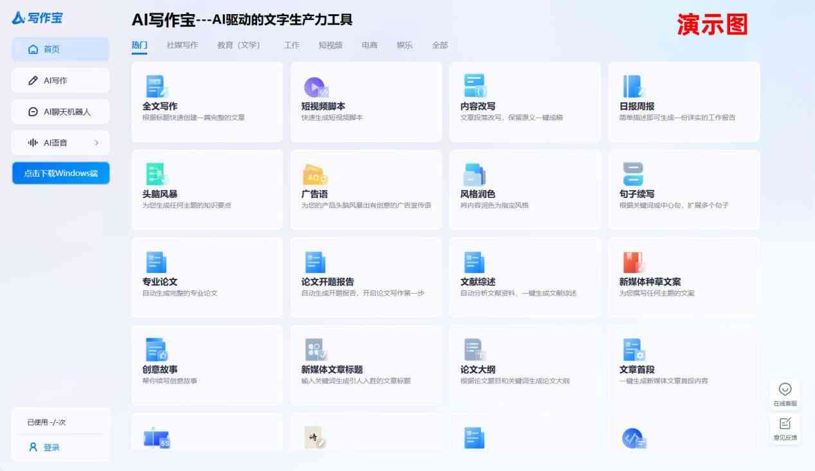Open the red 新媒体种草文案 icon

point(633,262)
